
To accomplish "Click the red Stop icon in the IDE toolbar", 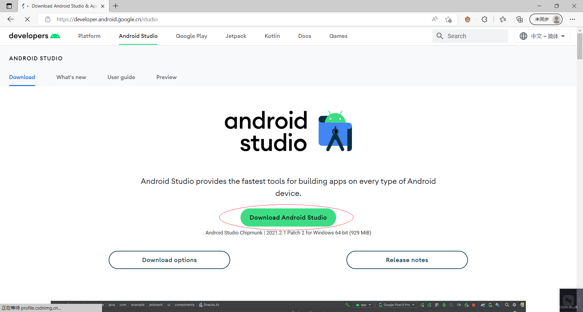I will coord(473,305).
